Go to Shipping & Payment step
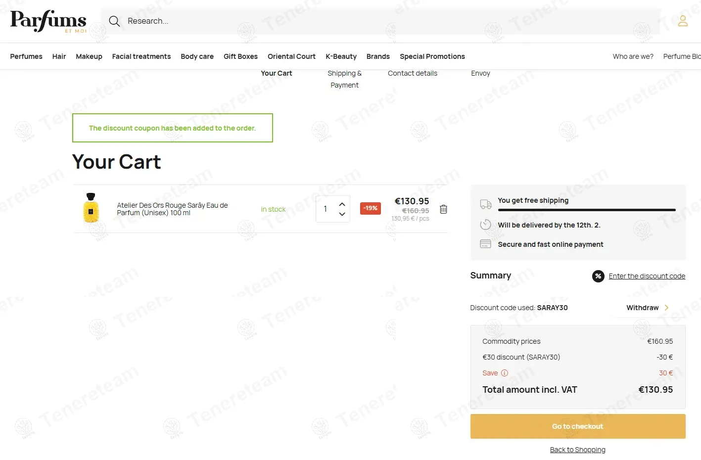 [x=344, y=79]
